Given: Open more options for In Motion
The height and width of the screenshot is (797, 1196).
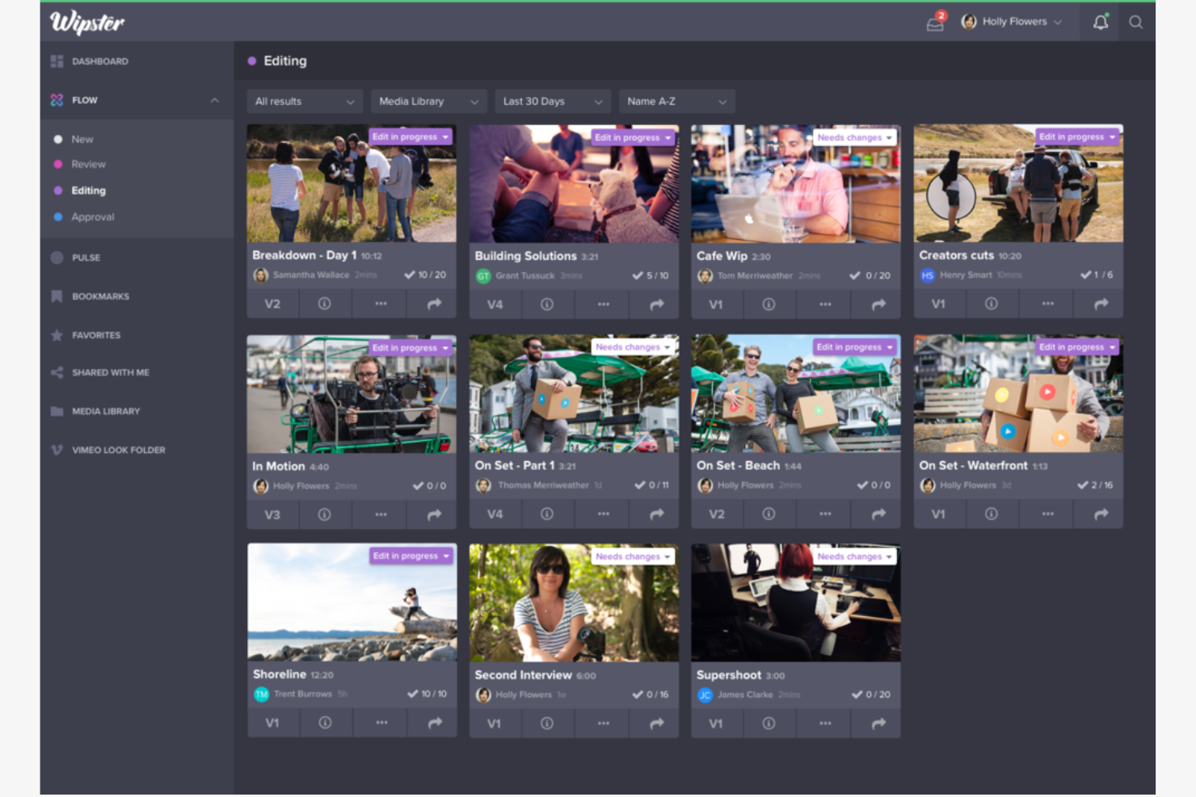Looking at the screenshot, I should click(381, 514).
